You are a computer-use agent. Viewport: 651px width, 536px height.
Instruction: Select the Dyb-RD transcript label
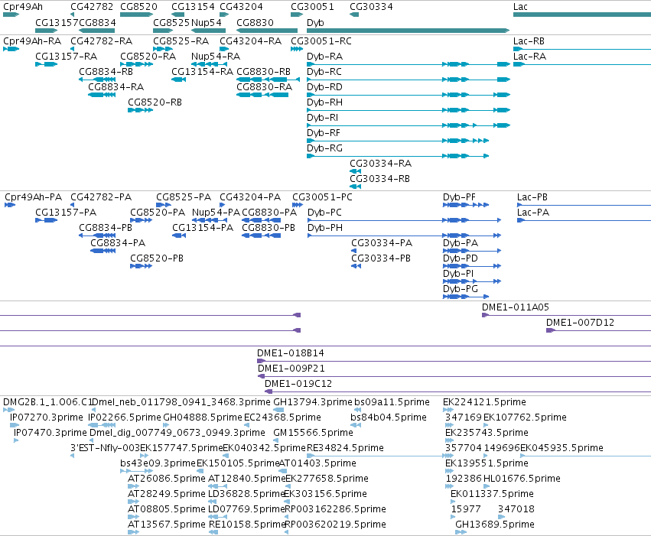(x=324, y=87)
